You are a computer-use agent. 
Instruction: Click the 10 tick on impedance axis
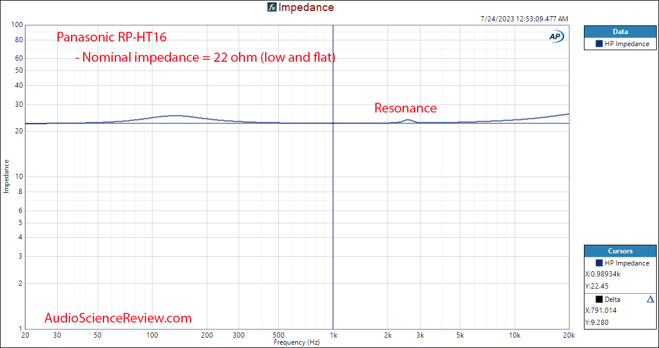coord(18,177)
